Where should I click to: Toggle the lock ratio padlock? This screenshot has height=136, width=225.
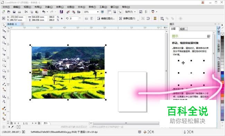coord(62,18)
